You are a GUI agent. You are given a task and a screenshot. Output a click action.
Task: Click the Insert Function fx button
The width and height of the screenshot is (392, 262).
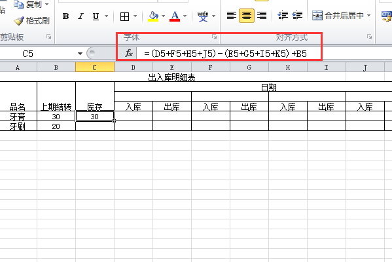click(129, 53)
